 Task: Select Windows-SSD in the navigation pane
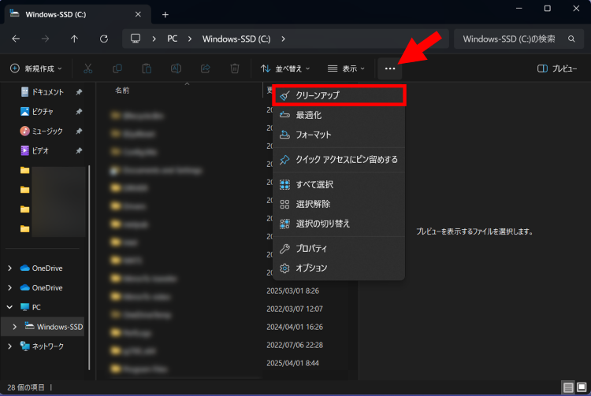pyautogui.click(x=54, y=327)
